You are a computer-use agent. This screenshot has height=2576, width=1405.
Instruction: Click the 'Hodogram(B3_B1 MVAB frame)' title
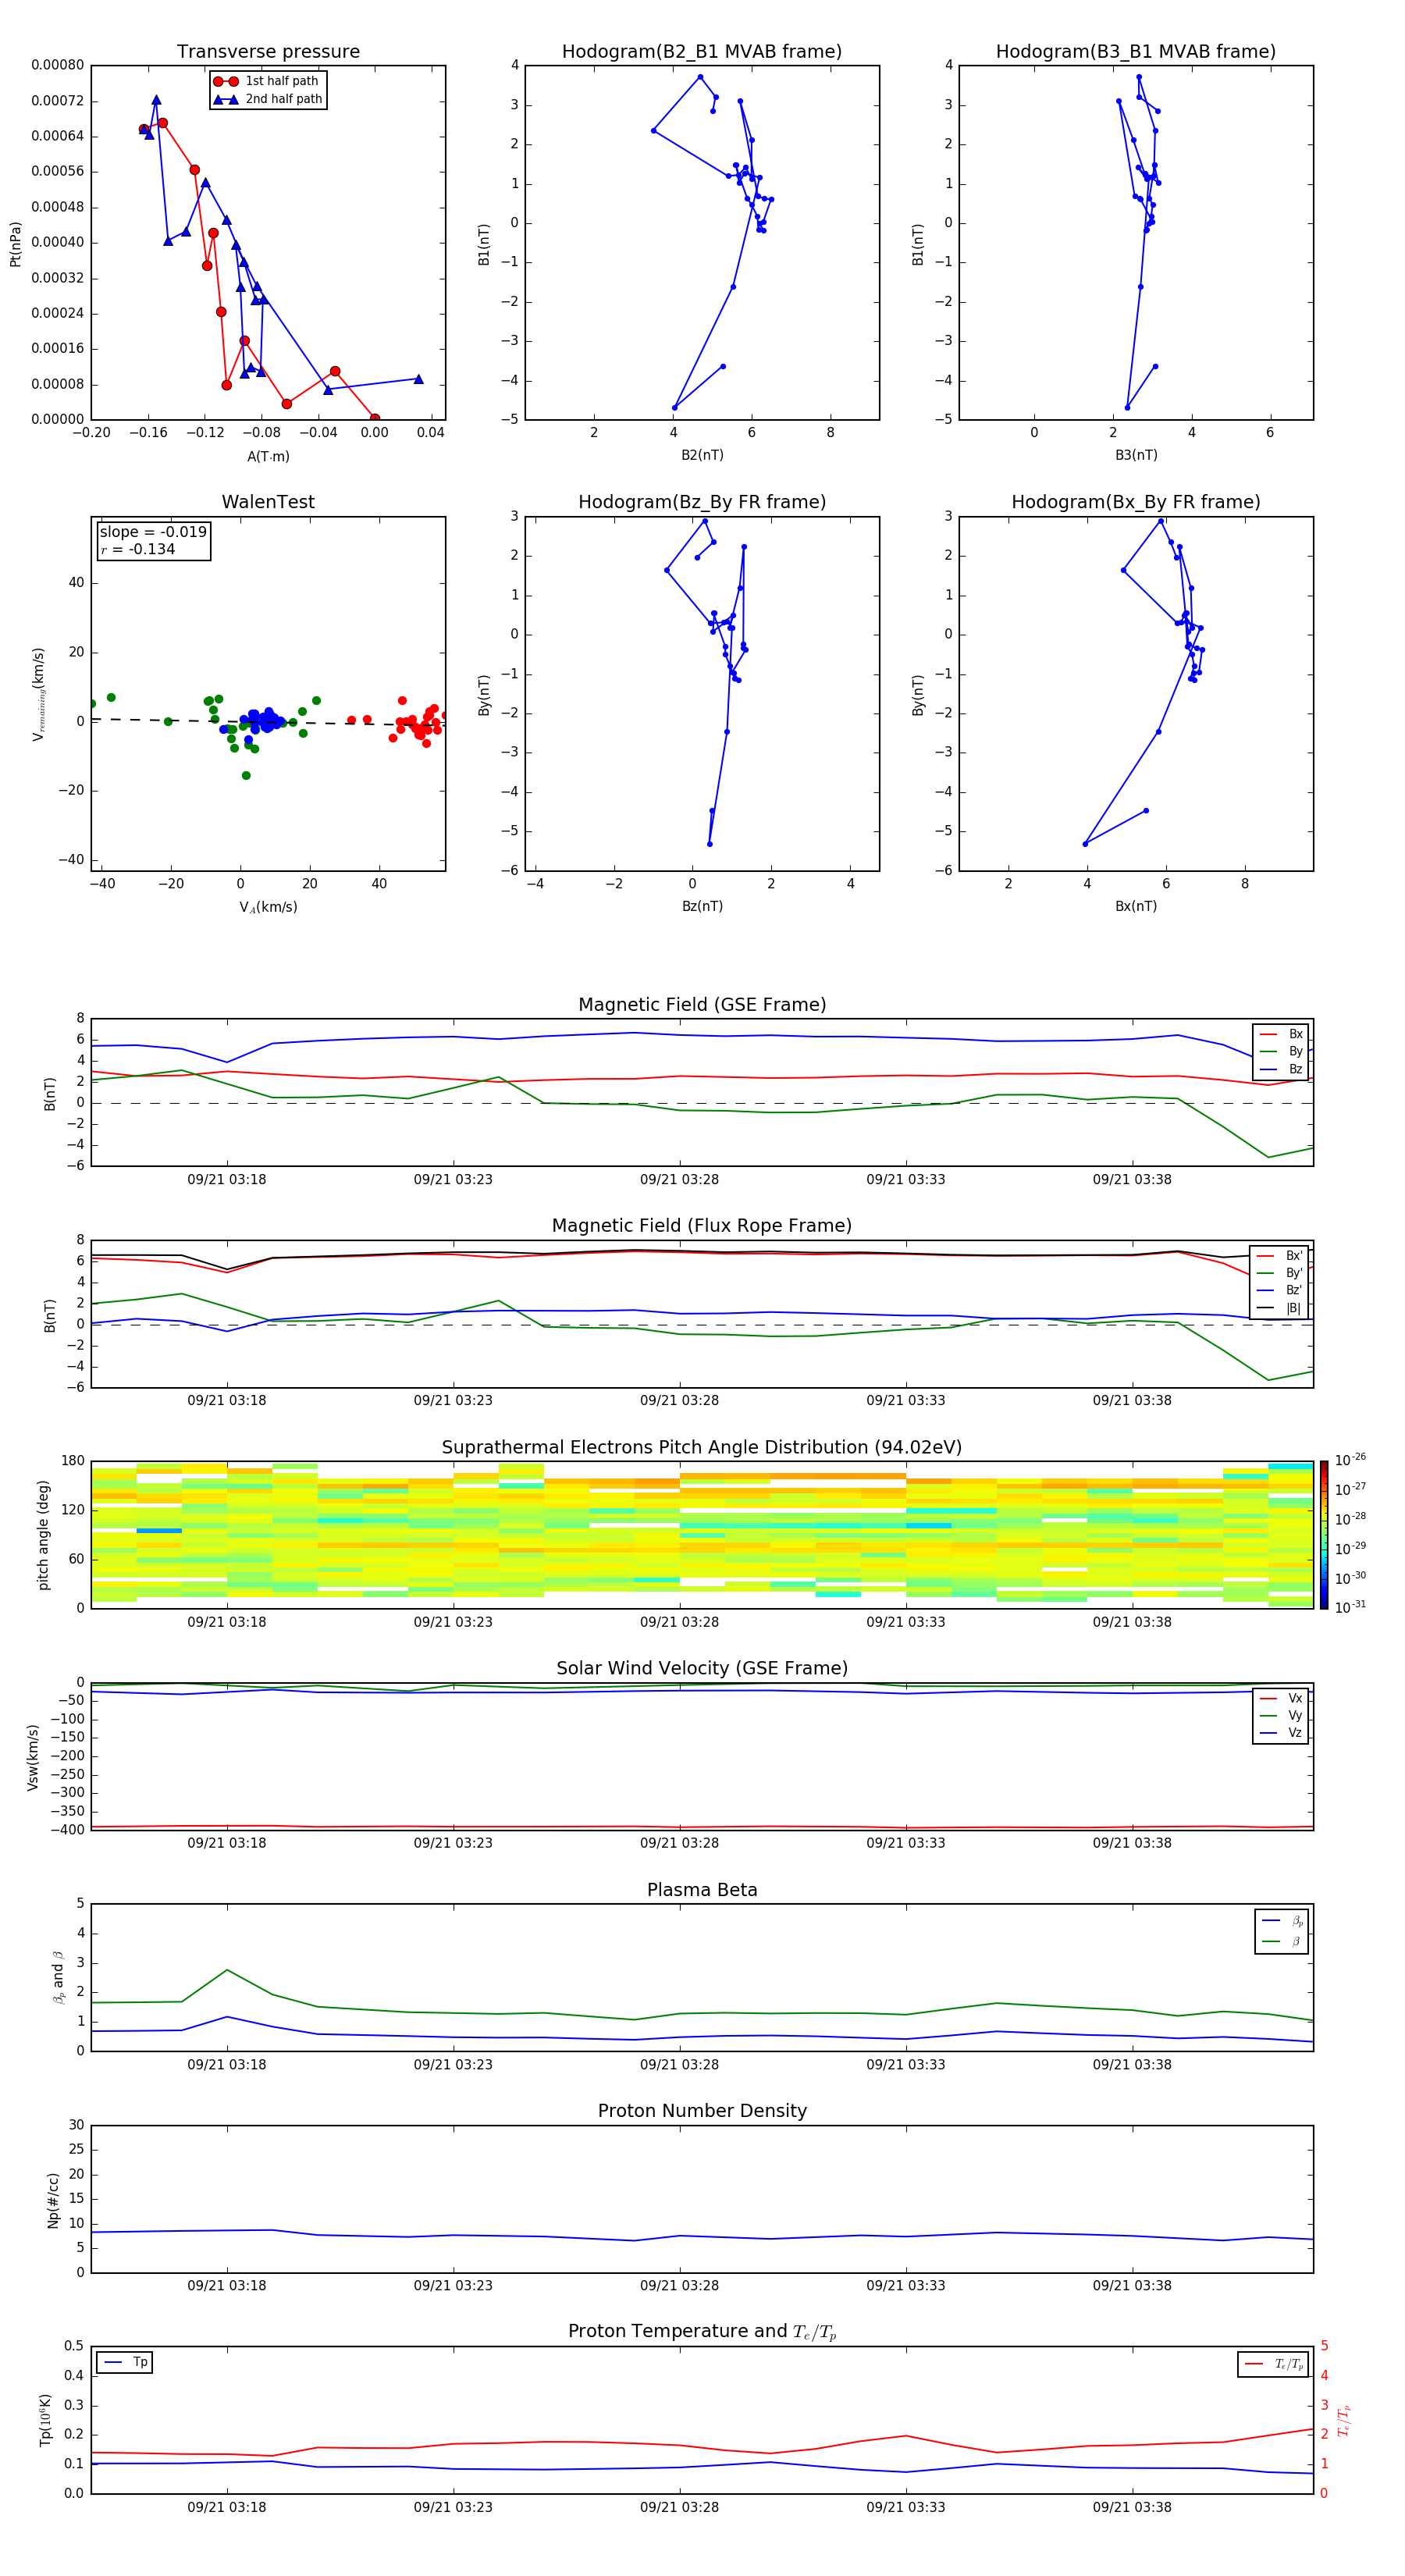1136,52
